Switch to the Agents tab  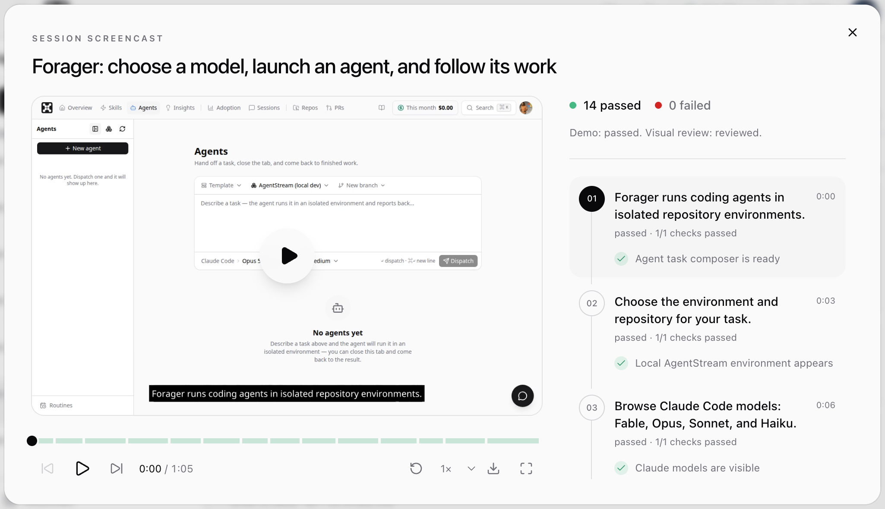[x=144, y=108]
